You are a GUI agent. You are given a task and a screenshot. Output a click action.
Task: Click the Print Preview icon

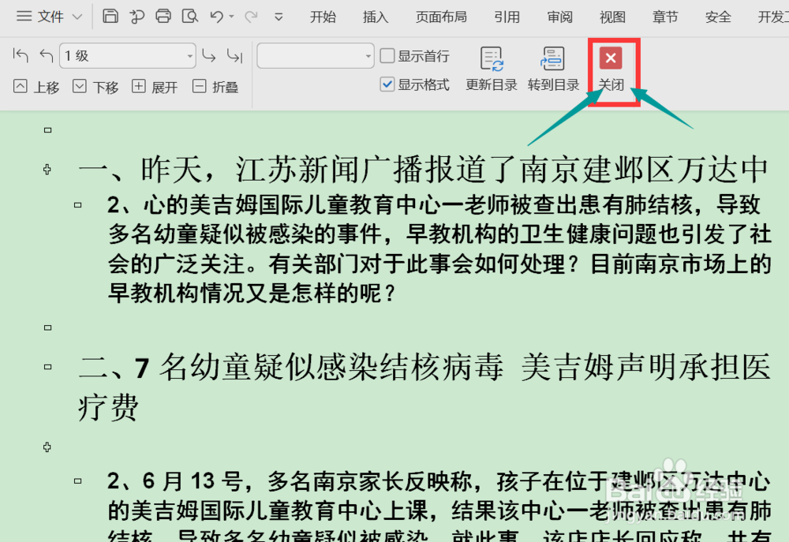[189, 16]
